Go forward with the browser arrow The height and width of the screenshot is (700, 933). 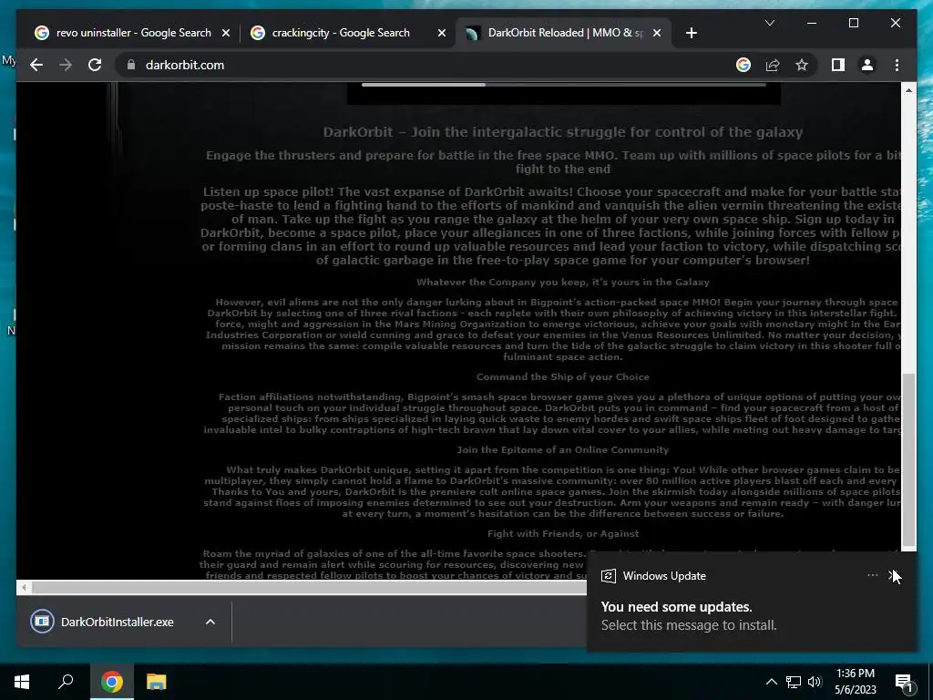click(x=66, y=65)
